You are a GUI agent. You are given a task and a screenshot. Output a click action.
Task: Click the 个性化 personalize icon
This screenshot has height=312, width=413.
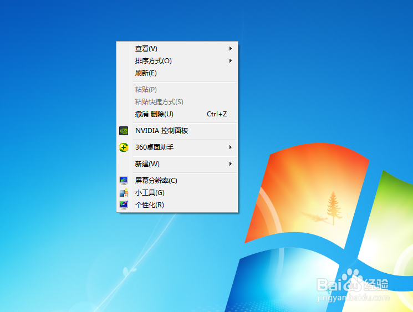pos(124,205)
